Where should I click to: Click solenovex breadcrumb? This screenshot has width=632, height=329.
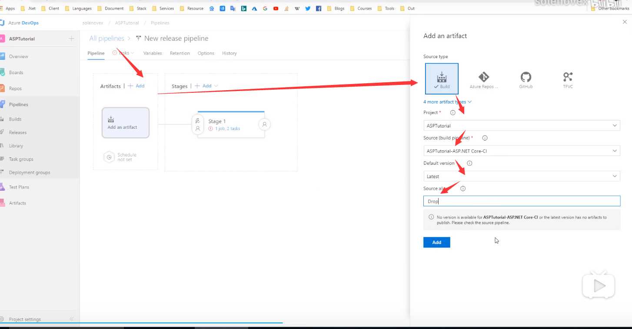pyautogui.click(x=93, y=23)
